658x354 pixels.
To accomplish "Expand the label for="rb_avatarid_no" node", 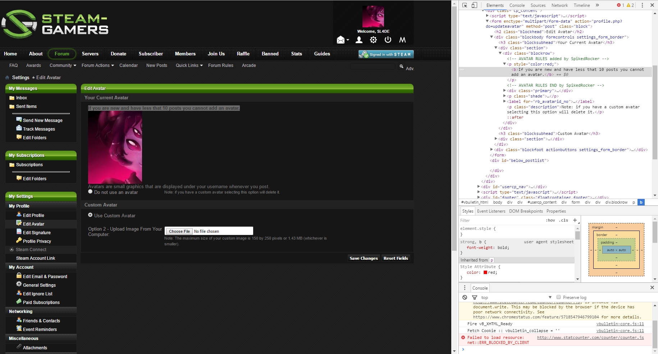I will pyautogui.click(x=504, y=101).
